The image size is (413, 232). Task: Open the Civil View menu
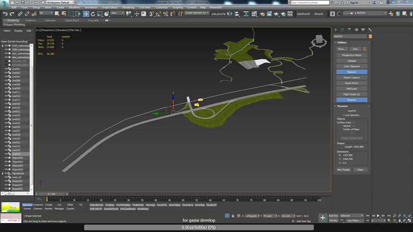pos(145,7)
